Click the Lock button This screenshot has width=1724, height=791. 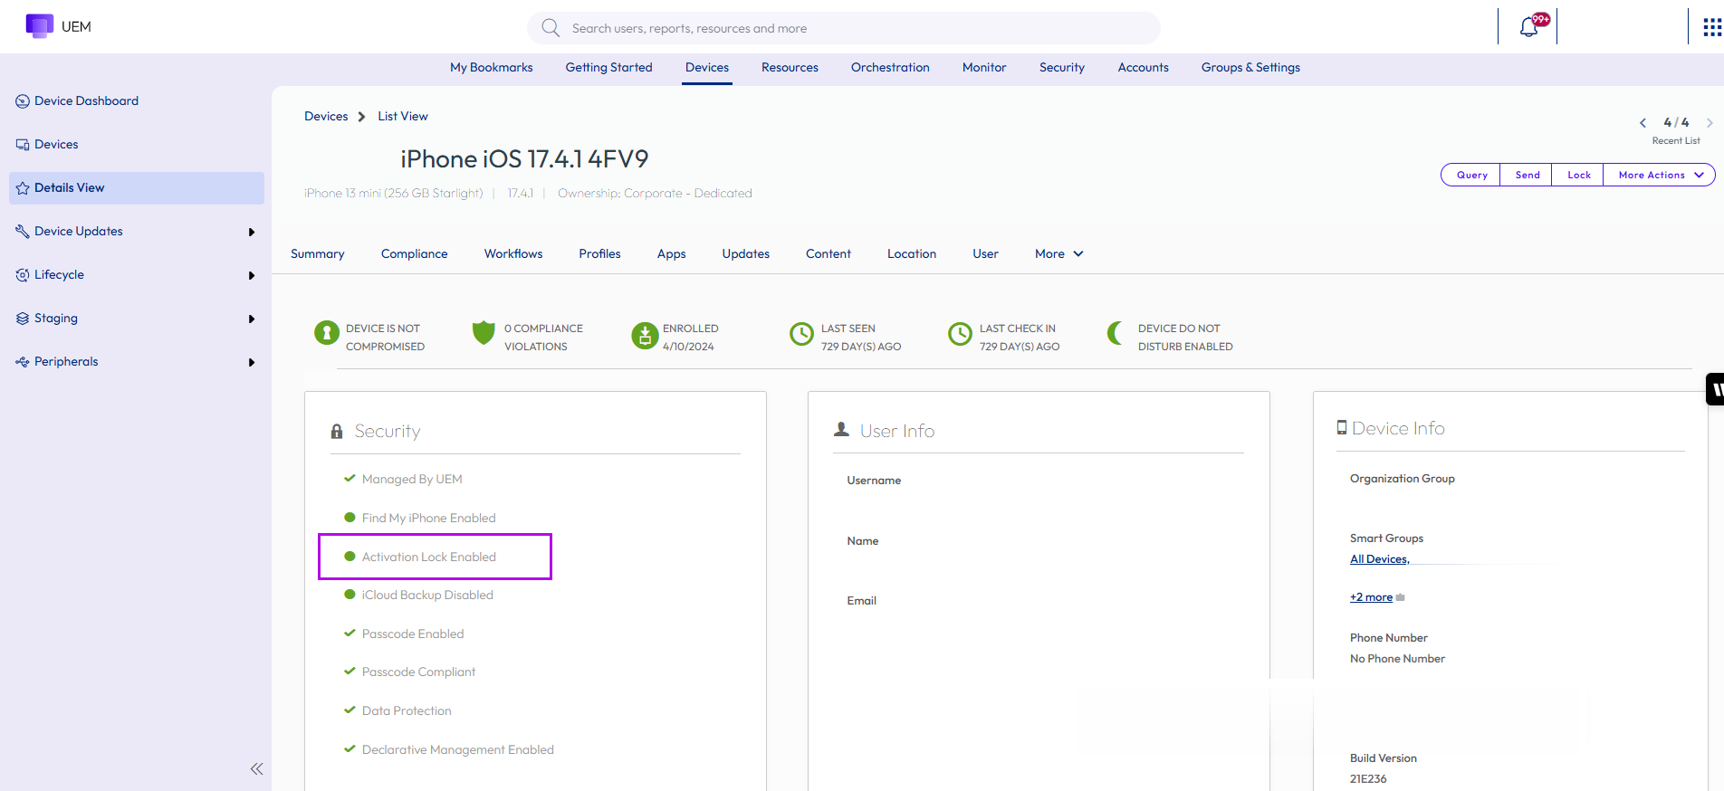1579,176
